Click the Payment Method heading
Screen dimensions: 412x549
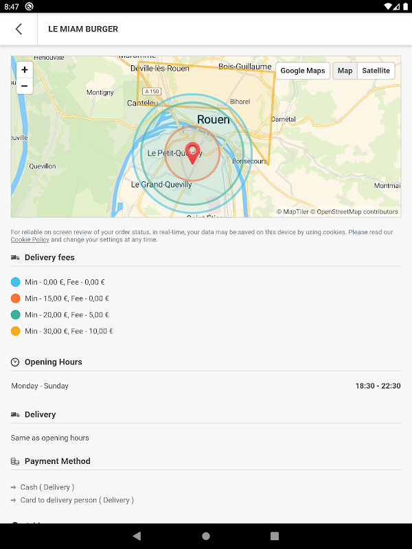tap(58, 461)
